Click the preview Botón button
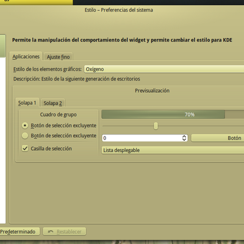Screen dimensions: 244x244 click(218, 138)
